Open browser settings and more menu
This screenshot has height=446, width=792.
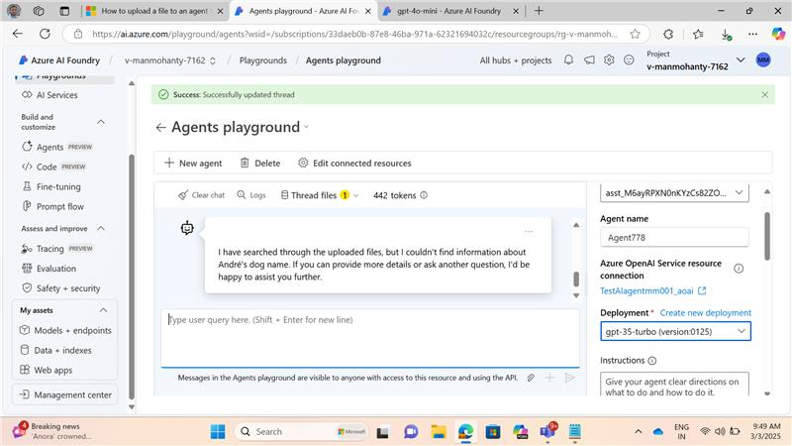(x=752, y=34)
